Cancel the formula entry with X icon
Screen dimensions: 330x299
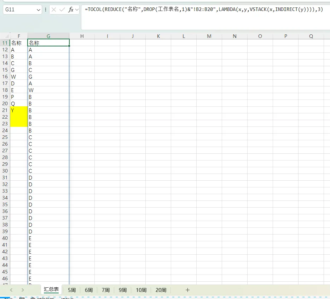54,10
